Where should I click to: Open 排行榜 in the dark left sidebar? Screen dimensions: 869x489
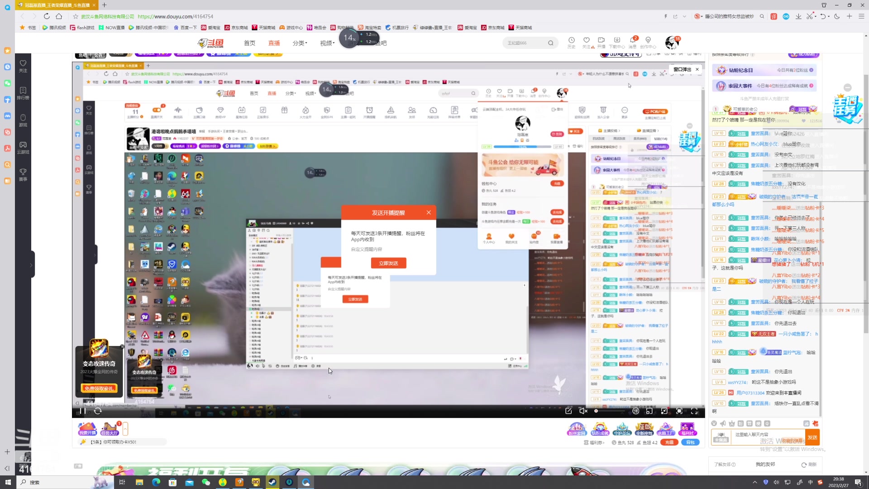[x=23, y=93]
